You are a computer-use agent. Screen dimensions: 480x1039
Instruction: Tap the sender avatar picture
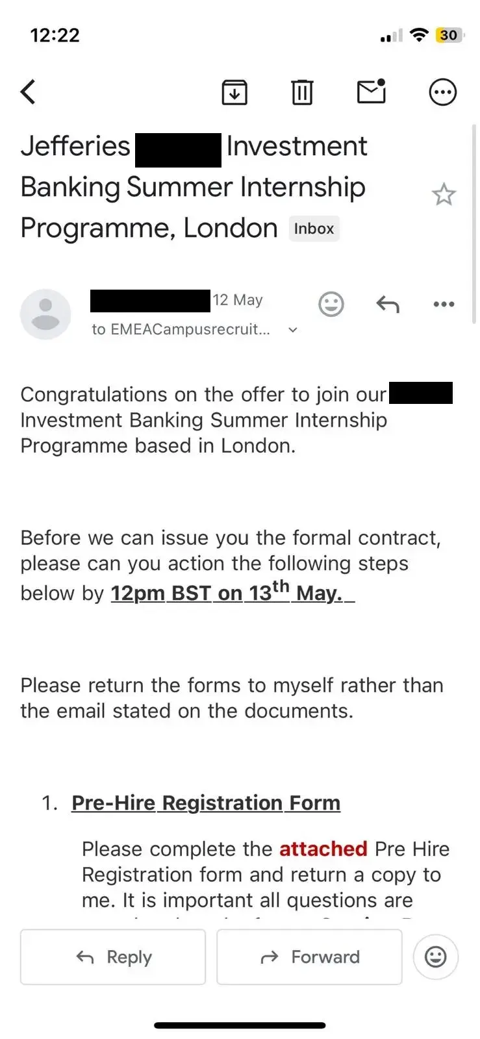point(45,314)
